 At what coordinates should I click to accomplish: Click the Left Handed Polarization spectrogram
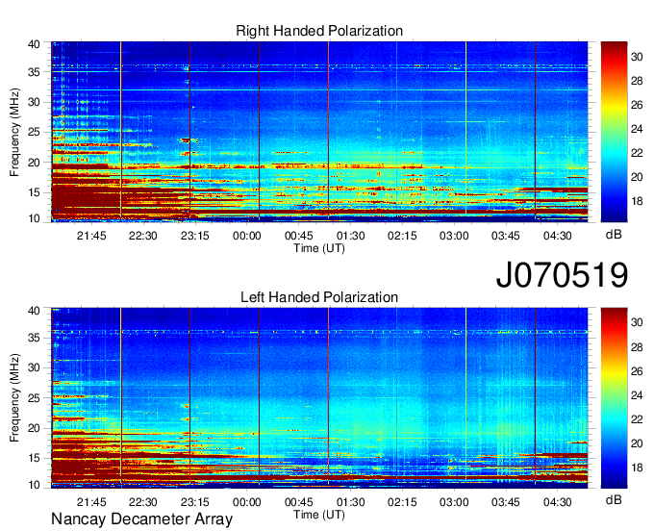[319, 398]
